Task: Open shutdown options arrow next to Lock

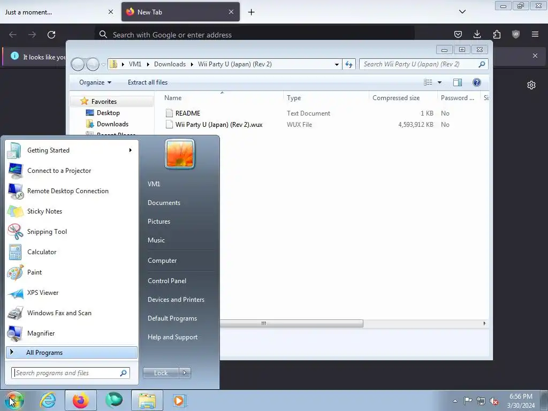Action: coord(185,373)
